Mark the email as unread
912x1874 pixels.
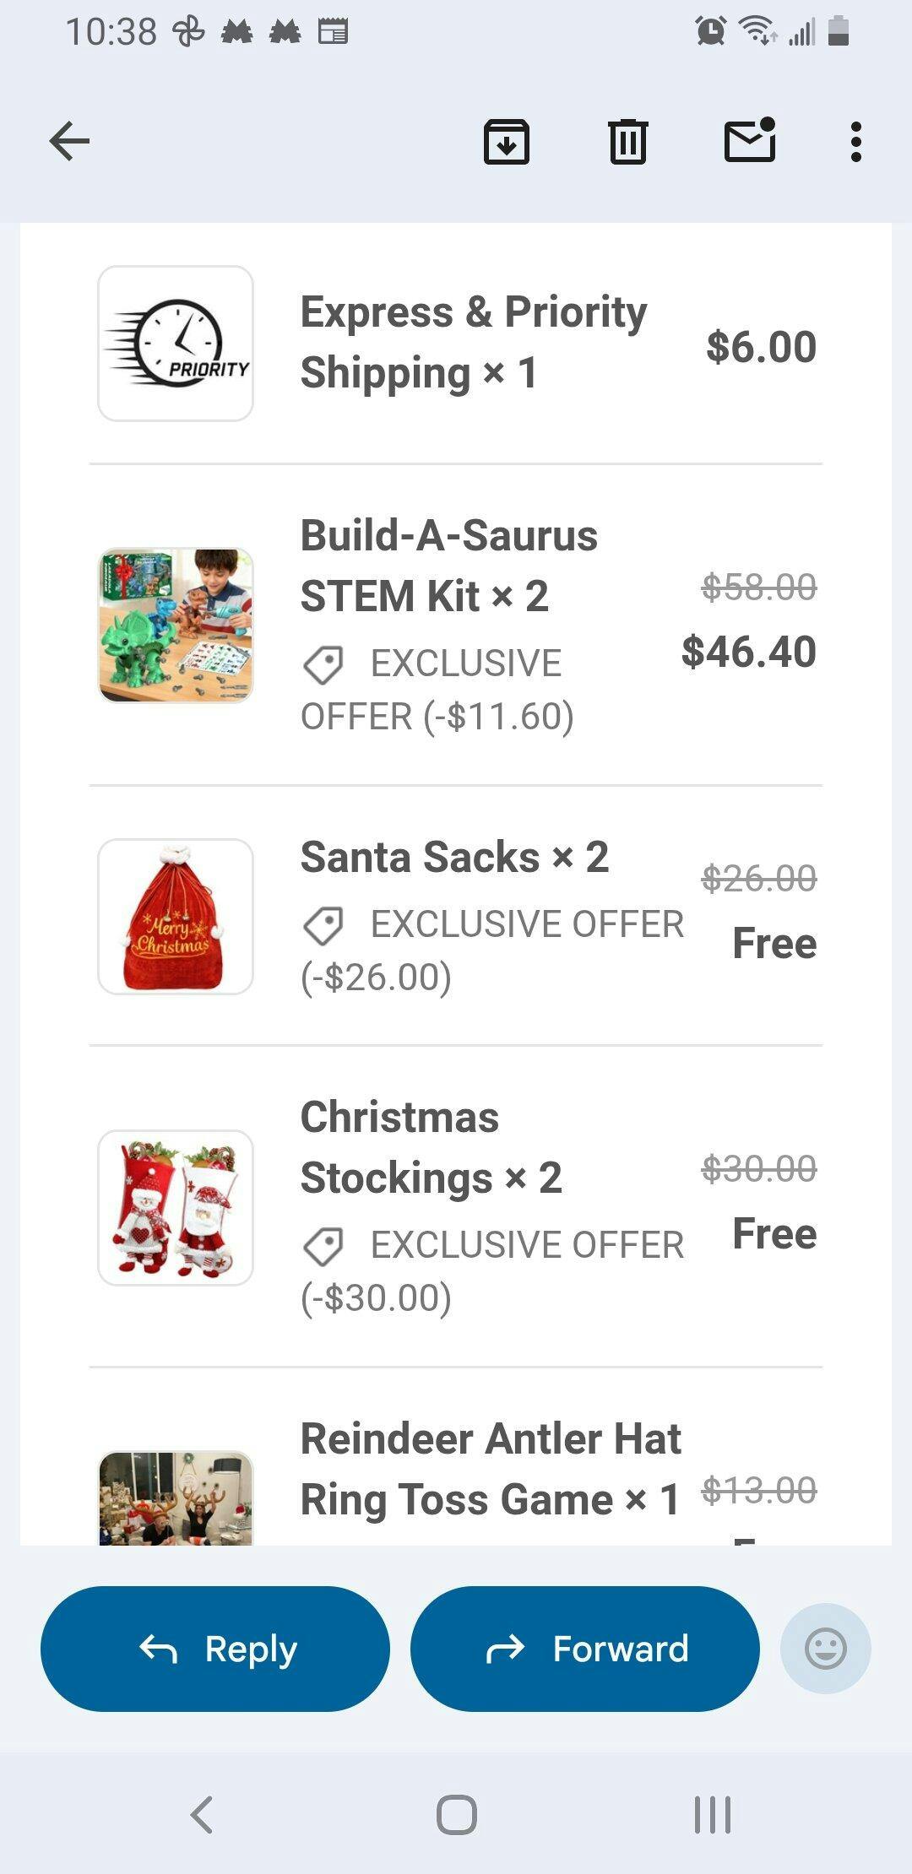(750, 140)
